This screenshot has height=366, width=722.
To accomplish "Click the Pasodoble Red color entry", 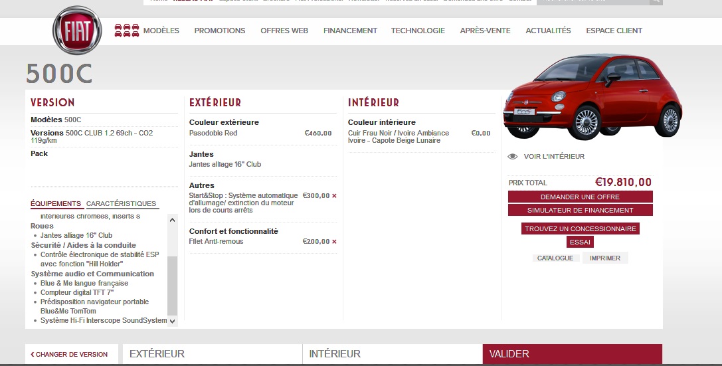I will (213, 133).
